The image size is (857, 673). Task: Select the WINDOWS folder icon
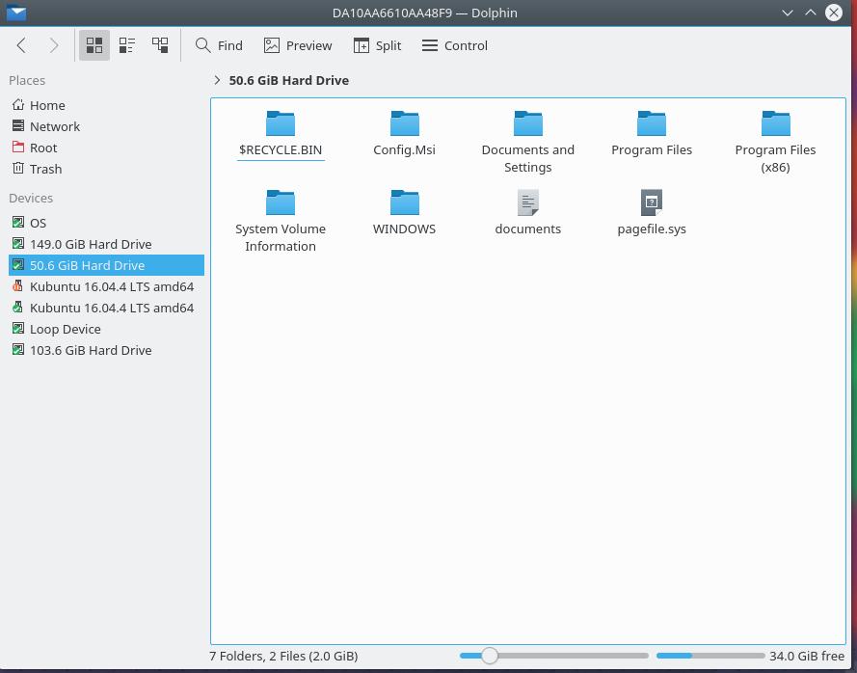[405, 202]
